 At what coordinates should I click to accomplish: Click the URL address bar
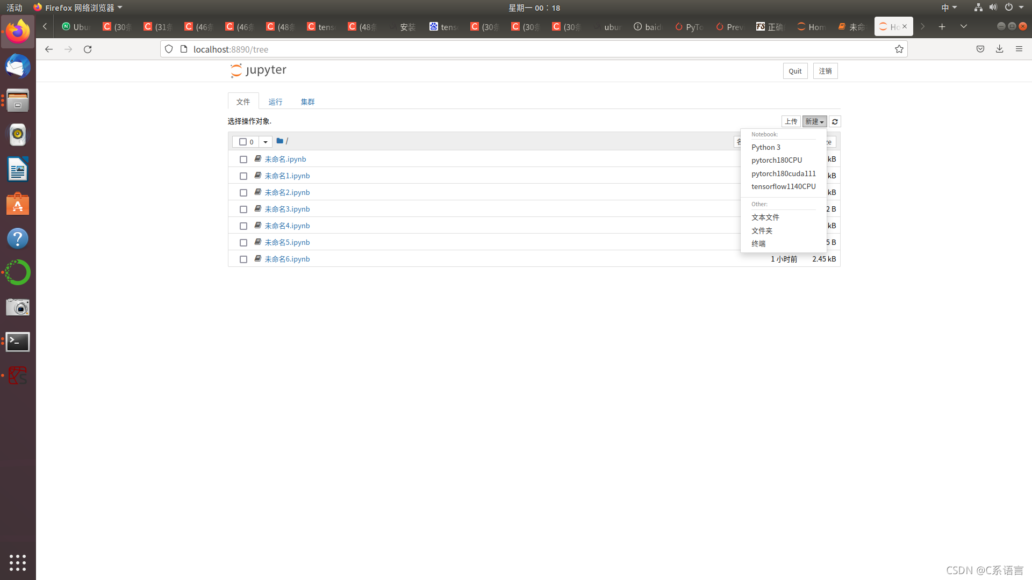click(x=534, y=49)
